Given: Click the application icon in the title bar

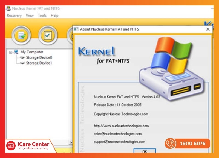Looking at the screenshot, I should [8, 8].
